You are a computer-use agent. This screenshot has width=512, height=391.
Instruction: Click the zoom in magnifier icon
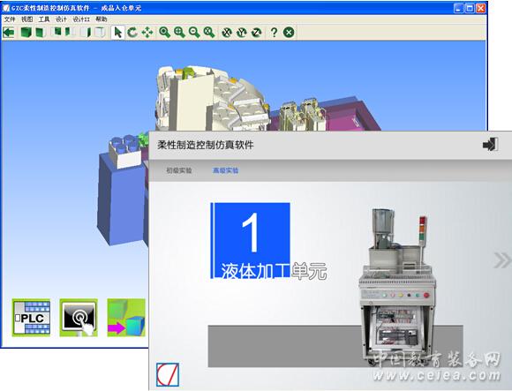[x=179, y=33]
